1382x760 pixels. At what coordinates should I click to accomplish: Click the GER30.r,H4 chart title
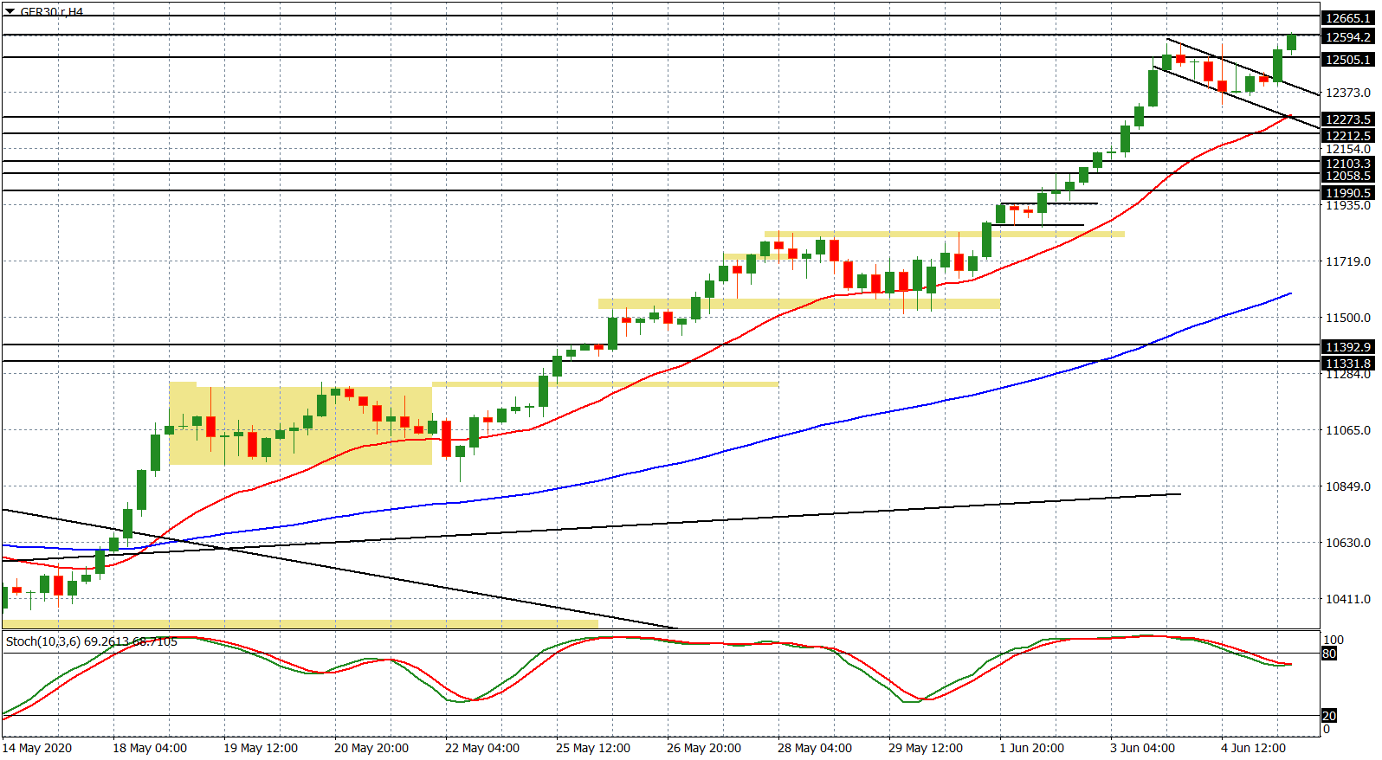[x=52, y=11]
